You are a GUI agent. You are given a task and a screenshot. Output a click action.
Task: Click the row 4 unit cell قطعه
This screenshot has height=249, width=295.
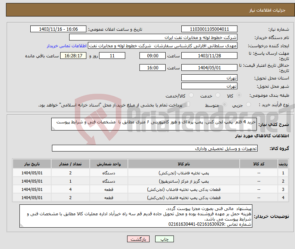click(x=109, y=198)
